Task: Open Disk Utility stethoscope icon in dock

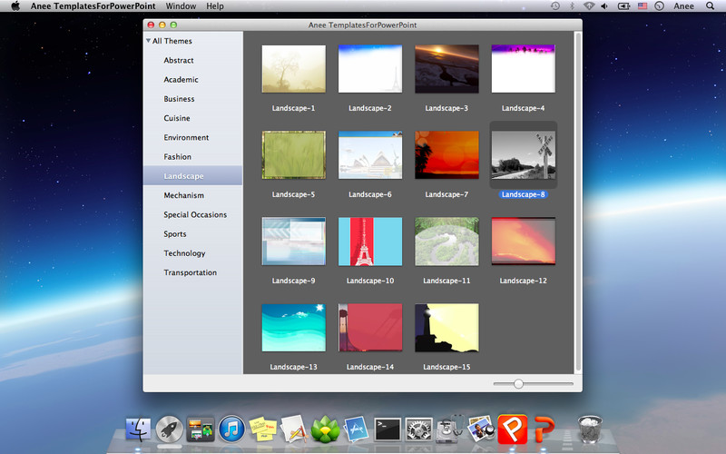Action: [x=450, y=429]
